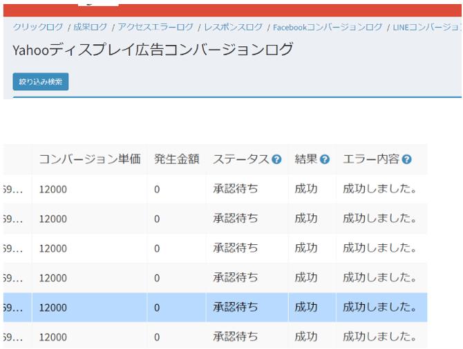Image resolution: width=463 pixels, height=349 pixels.
Task: Click the help icon beside 結果 header
Action: point(324,159)
